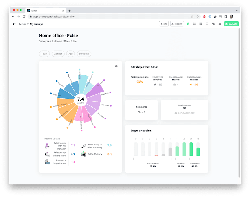The width and height of the screenshot is (250, 197).
Task: Click the green Manage button
Action: pos(231,24)
